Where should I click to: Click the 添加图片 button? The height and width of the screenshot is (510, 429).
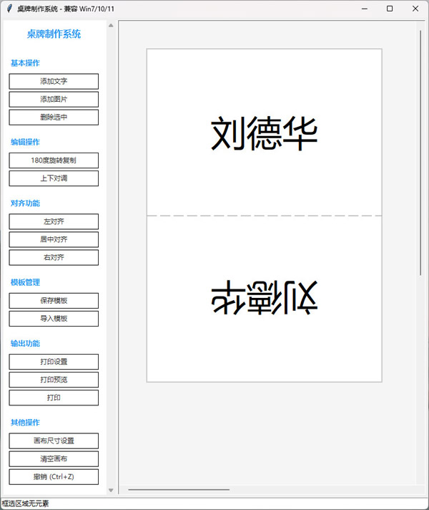pos(54,100)
